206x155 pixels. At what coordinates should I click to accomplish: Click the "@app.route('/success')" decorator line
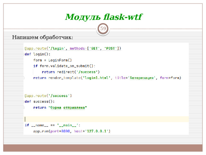[48, 96]
